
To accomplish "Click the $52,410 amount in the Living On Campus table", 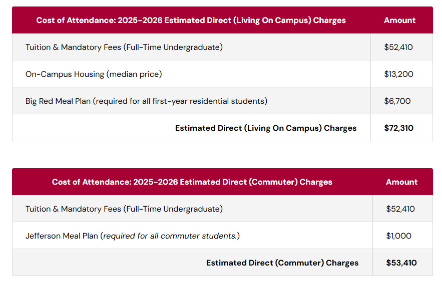I will coord(398,47).
